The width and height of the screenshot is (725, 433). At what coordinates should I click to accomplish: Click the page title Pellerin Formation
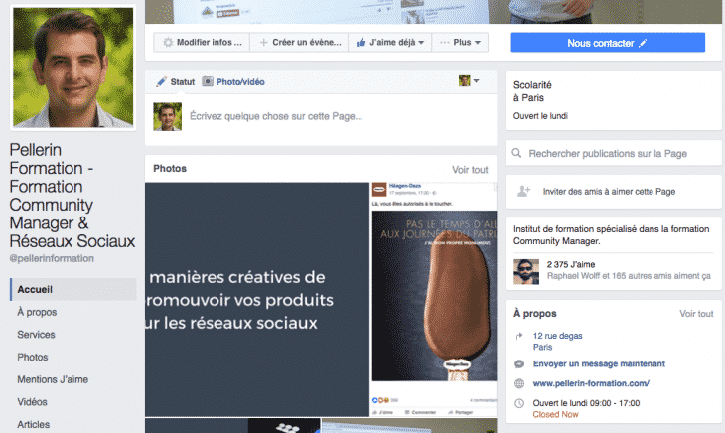72,196
